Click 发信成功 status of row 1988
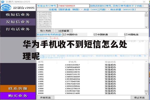Image resolution: width=150 pixels, height=100 pixels. (110, 65)
